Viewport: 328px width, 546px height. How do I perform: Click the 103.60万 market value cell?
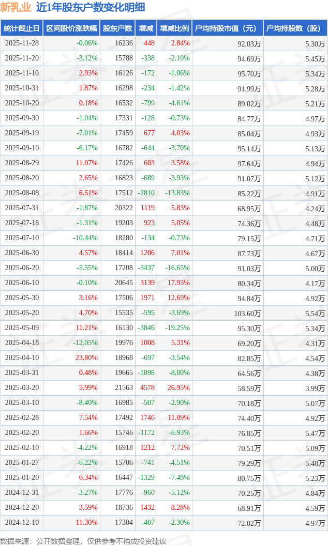(247, 313)
